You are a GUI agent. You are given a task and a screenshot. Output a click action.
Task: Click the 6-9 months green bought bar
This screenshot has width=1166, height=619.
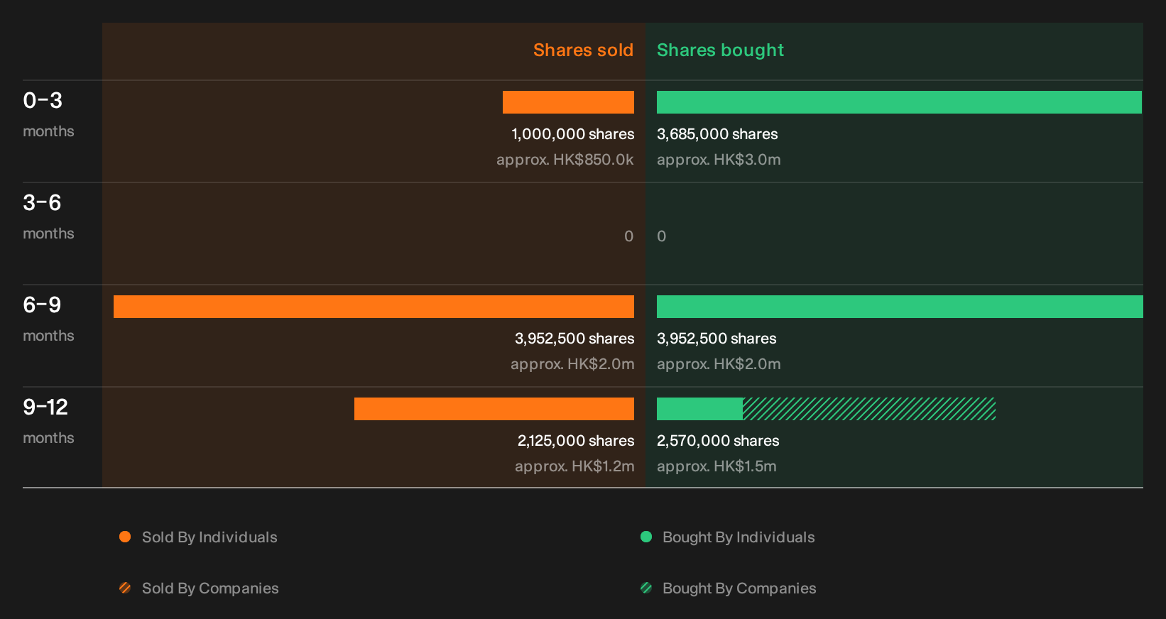pos(900,307)
